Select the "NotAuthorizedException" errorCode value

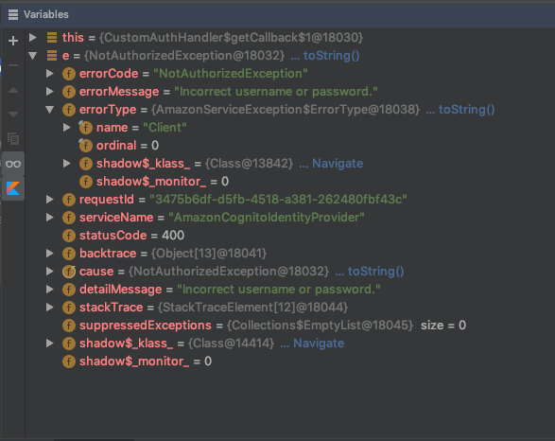click(x=231, y=74)
